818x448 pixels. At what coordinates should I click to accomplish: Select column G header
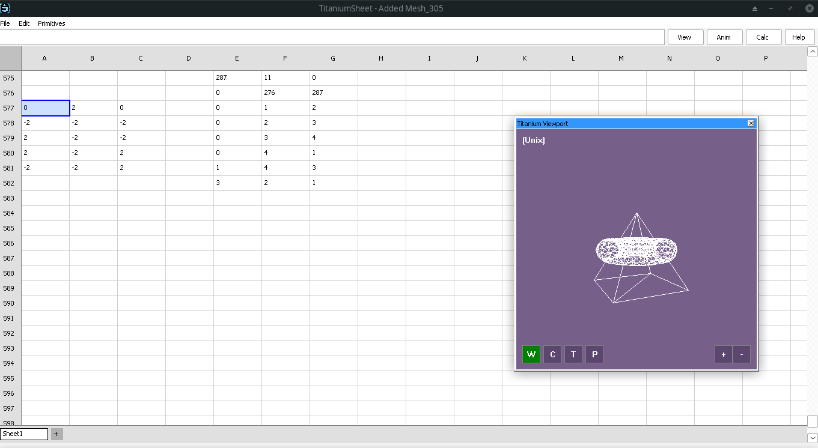(x=334, y=58)
